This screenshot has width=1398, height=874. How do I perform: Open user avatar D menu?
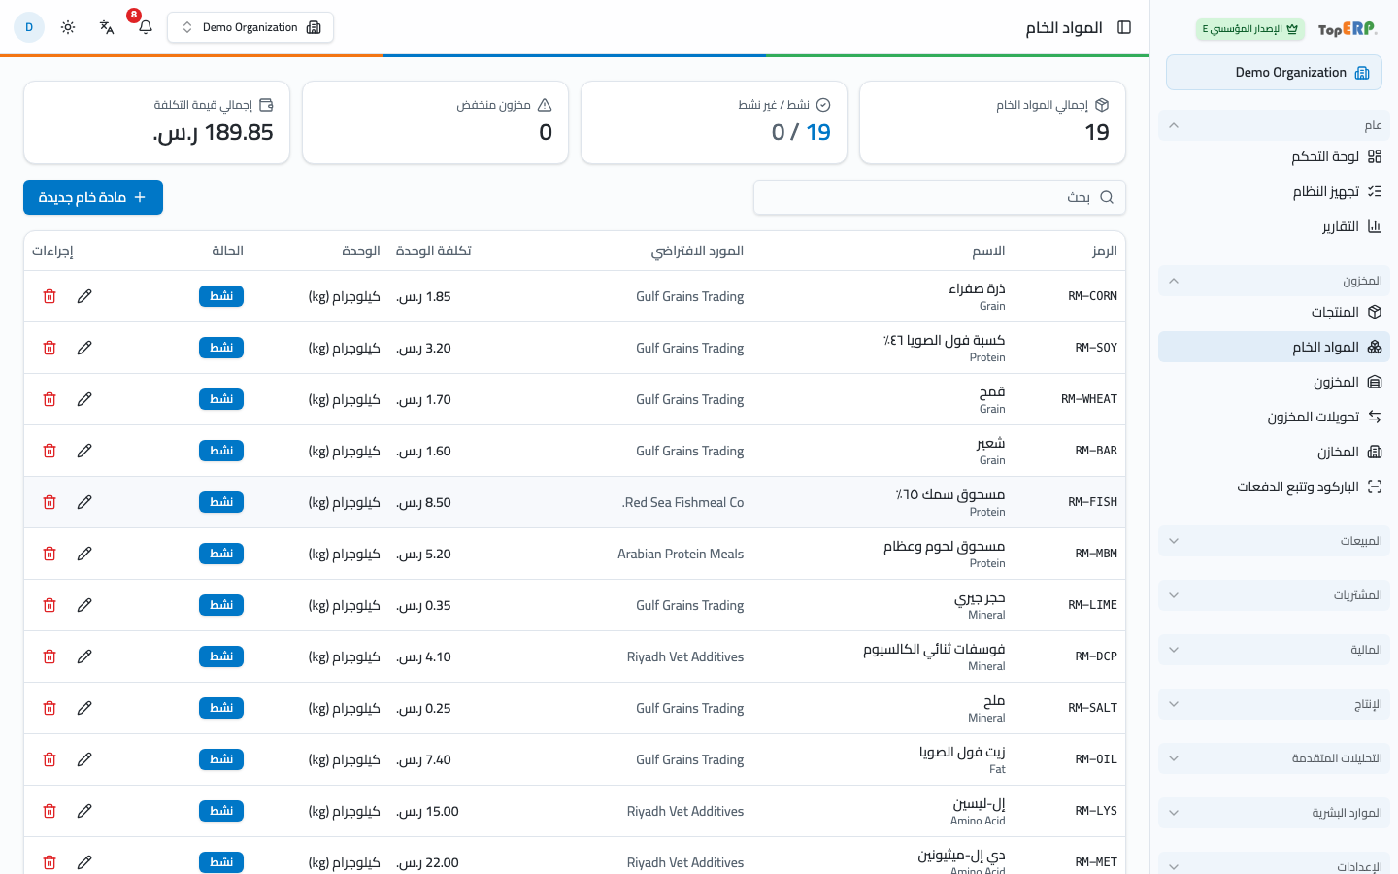tap(29, 27)
